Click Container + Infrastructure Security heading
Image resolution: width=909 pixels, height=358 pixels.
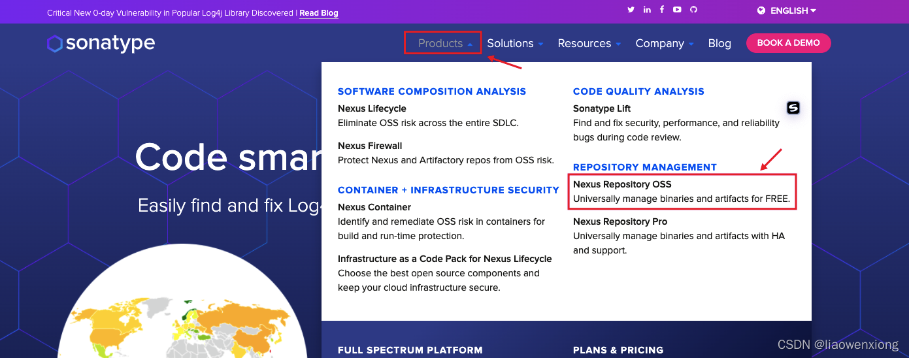(448, 190)
